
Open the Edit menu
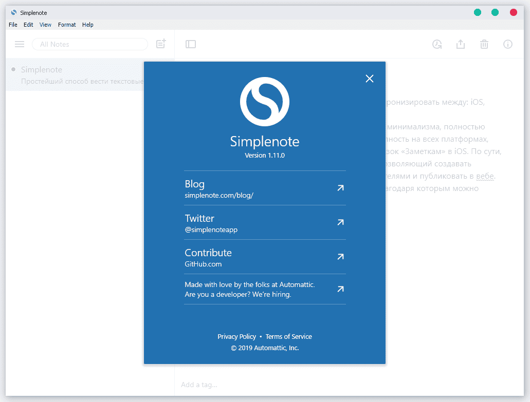(28, 25)
